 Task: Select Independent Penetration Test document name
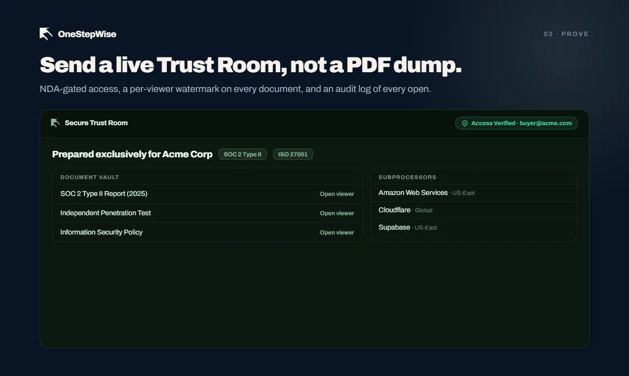click(105, 213)
